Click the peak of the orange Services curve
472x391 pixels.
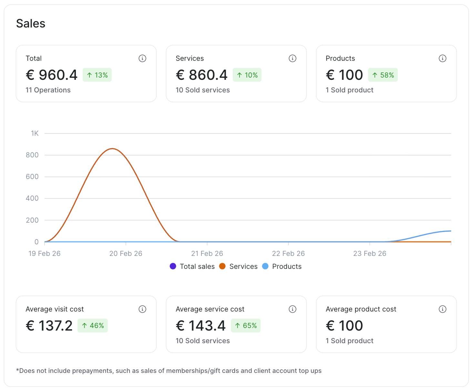[x=112, y=149]
